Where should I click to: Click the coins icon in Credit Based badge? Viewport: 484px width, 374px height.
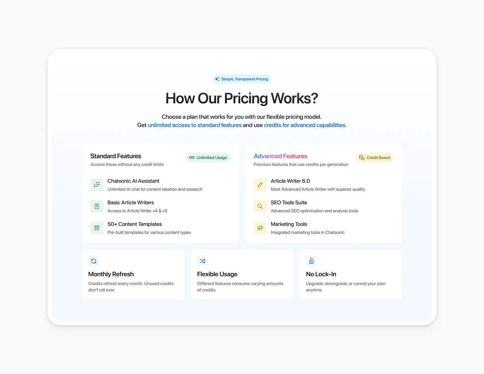[361, 158]
